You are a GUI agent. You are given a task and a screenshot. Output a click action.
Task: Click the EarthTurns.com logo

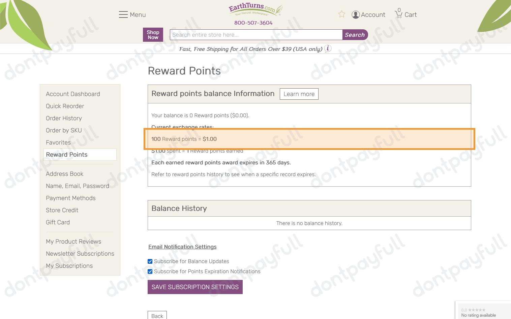[x=255, y=9]
